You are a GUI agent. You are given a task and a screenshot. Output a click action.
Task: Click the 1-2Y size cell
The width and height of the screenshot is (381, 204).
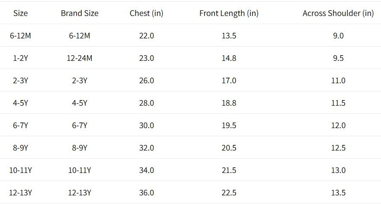pyautogui.click(x=20, y=58)
